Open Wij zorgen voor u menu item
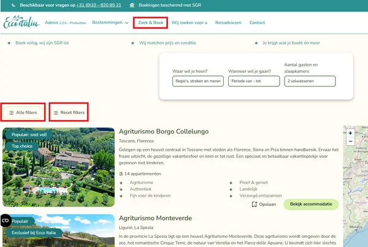The image size is (368, 247). click(189, 23)
